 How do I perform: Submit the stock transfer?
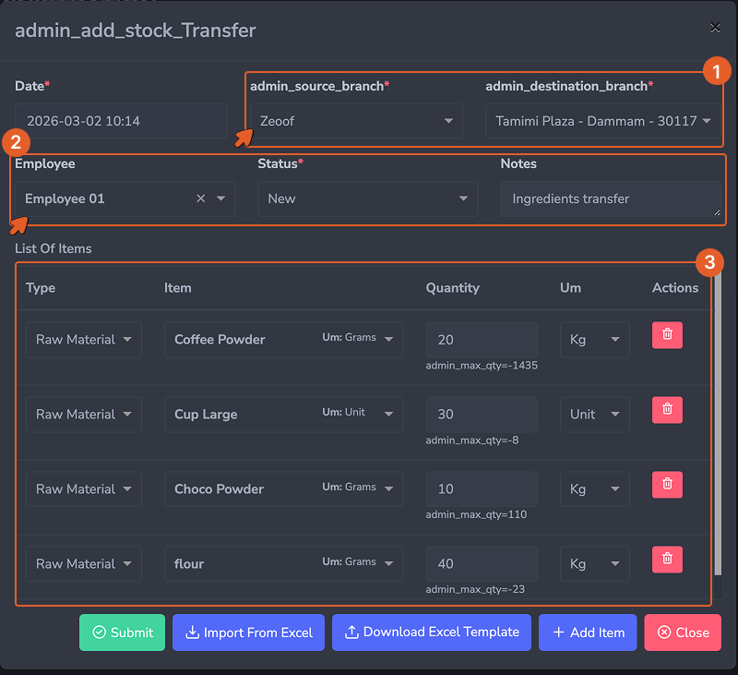coord(122,633)
